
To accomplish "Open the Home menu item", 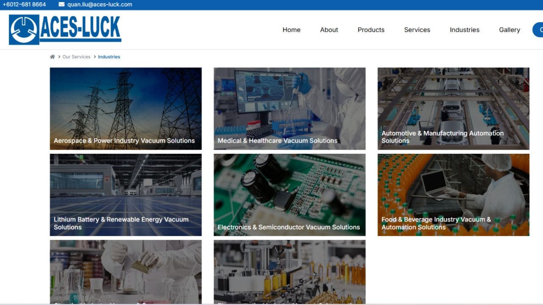I will tap(291, 30).
